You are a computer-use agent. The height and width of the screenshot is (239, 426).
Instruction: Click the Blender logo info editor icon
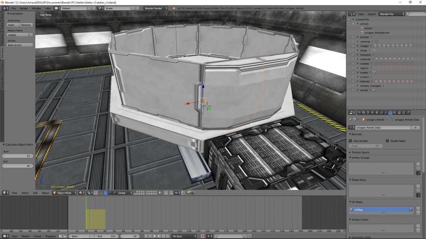[x=5, y=8]
